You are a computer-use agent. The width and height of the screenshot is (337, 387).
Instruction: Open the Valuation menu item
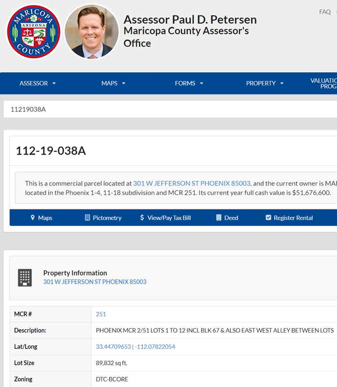324,83
